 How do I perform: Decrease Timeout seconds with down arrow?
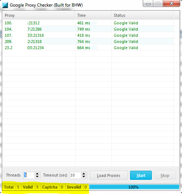click(x=84, y=177)
